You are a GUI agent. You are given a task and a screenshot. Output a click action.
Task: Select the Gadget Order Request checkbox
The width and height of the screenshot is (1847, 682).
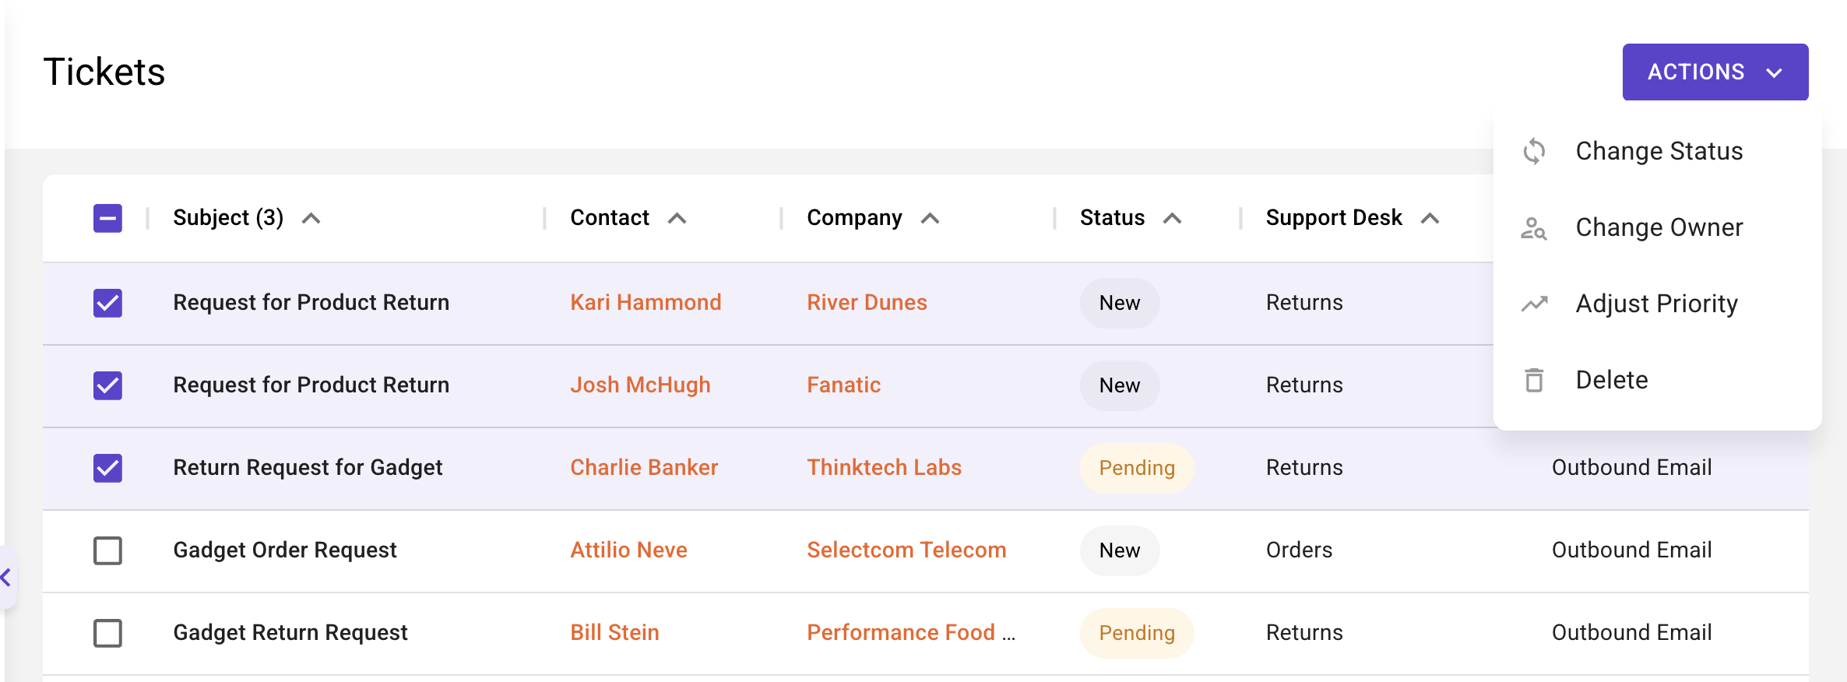(107, 550)
